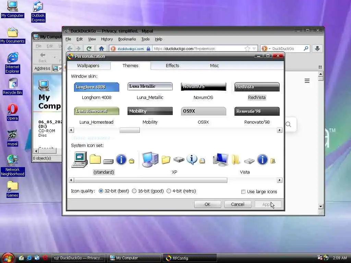Click the Start button orb
351x263 pixels.
8,258
